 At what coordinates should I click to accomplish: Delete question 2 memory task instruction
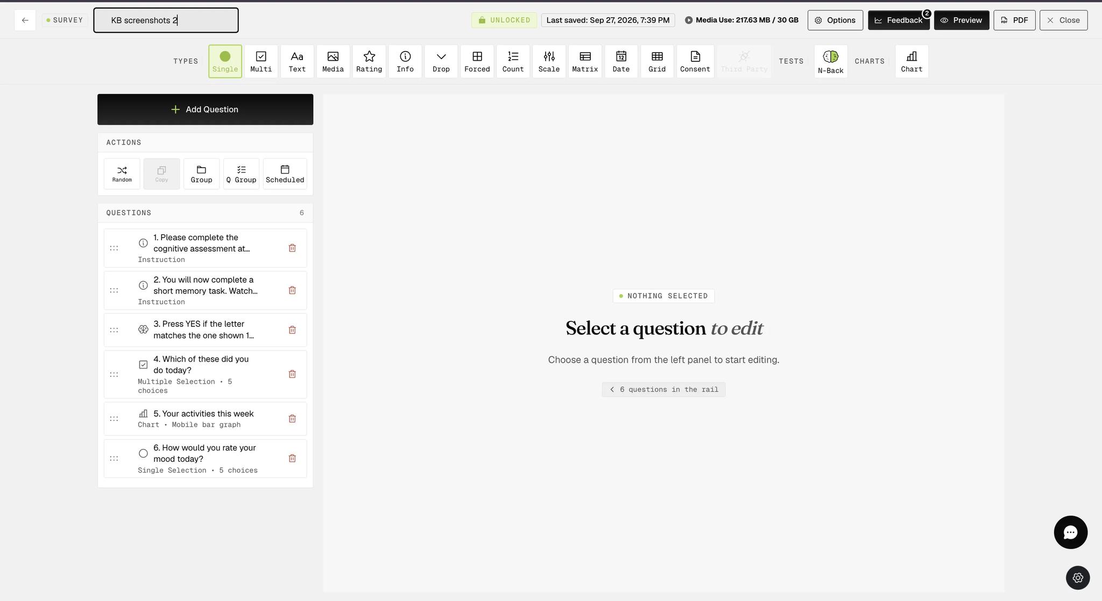(292, 290)
